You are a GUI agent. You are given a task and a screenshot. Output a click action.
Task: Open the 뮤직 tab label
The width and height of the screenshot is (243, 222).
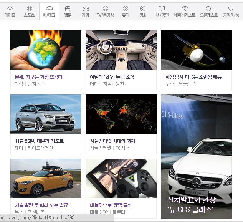pyautogui.click(x=126, y=15)
